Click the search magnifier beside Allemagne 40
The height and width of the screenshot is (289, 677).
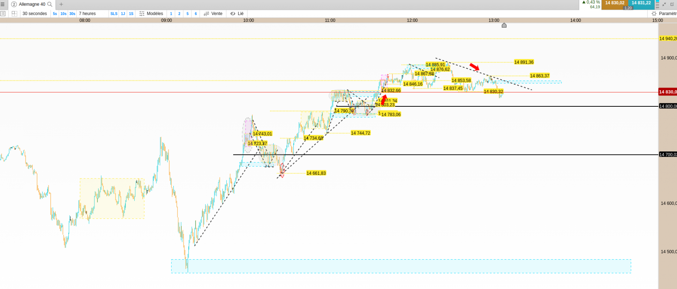50,5
